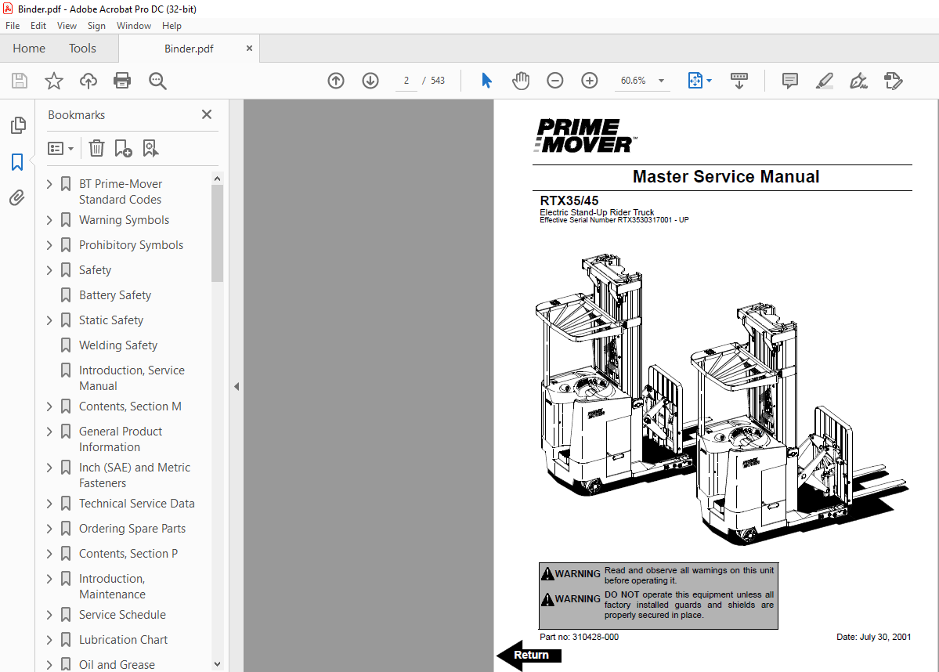This screenshot has width=939, height=672.
Task: Open fit page options dropdown arrow
Action: click(710, 80)
